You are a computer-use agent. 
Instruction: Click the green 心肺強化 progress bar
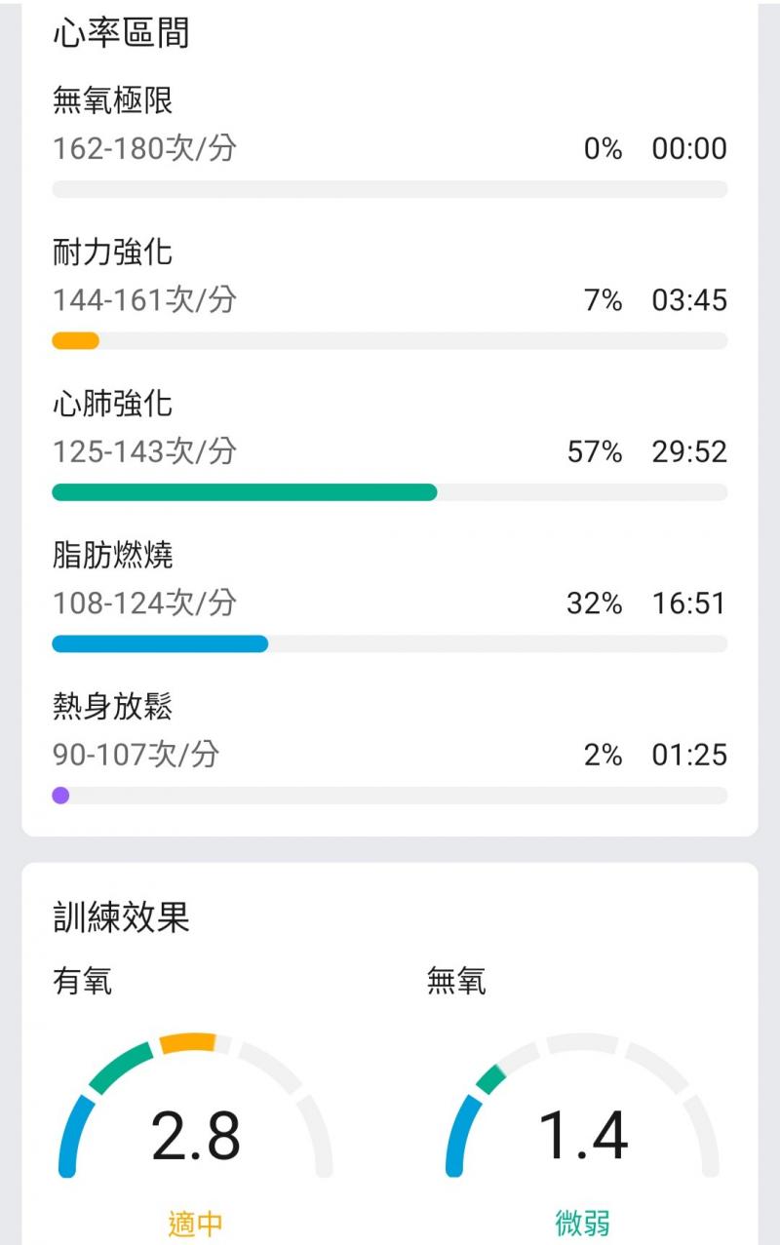coord(244,492)
